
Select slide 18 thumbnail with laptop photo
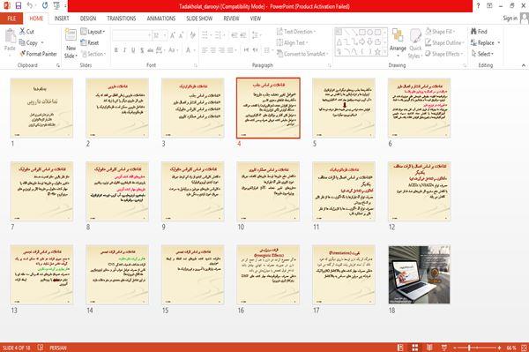tap(419, 274)
